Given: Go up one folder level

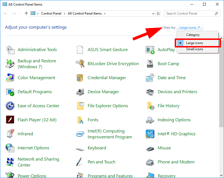Looking at the screenshot, I should click(x=26, y=13).
